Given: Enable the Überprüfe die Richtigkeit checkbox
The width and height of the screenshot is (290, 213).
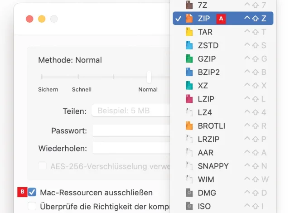Looking at the screenshot, I should pos(32,206).
